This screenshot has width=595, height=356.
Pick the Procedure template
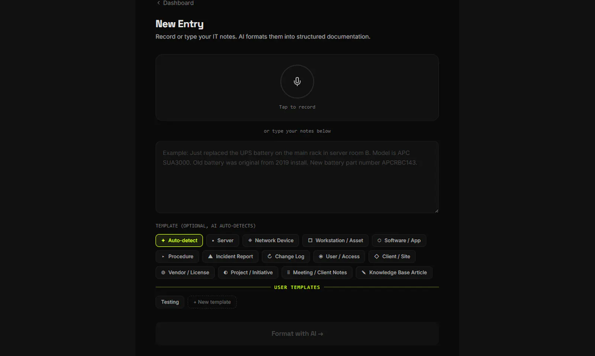(x=177, y=256)
